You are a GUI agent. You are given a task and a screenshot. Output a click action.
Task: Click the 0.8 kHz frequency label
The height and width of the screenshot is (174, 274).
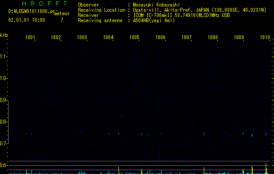point(3,122)
